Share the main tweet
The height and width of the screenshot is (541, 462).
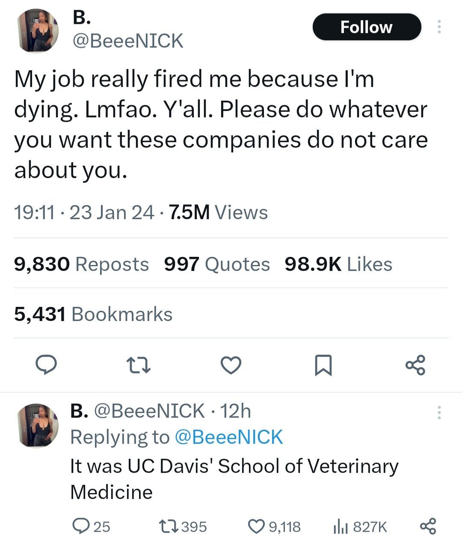(x=416, y=365)
